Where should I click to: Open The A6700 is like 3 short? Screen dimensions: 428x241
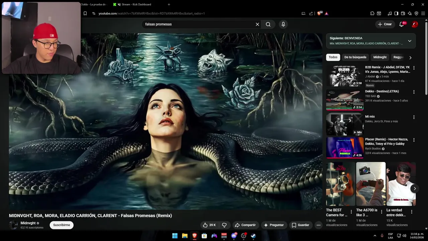371,184
